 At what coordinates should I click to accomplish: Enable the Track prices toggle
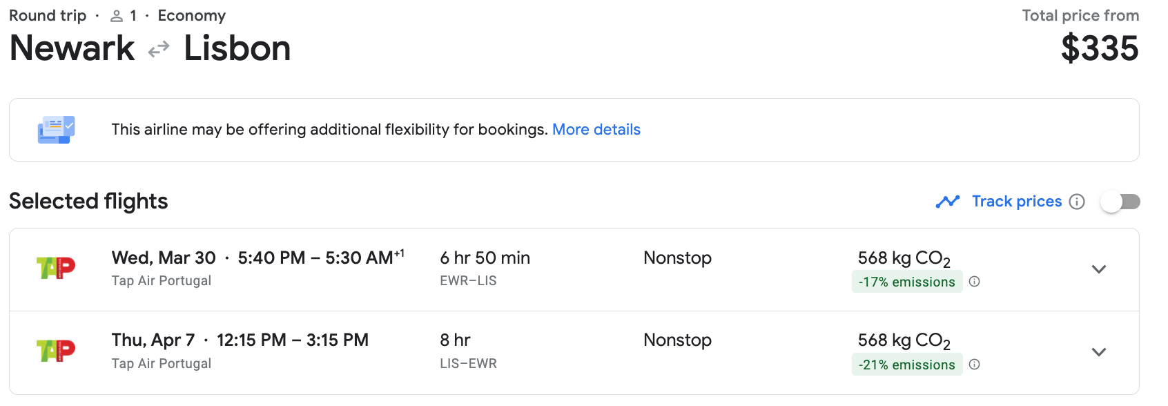click(x=1120, y=202)
